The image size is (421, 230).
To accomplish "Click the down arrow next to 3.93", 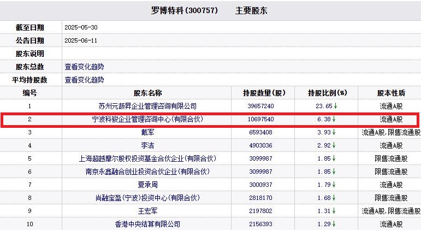I will pos(333,132).
